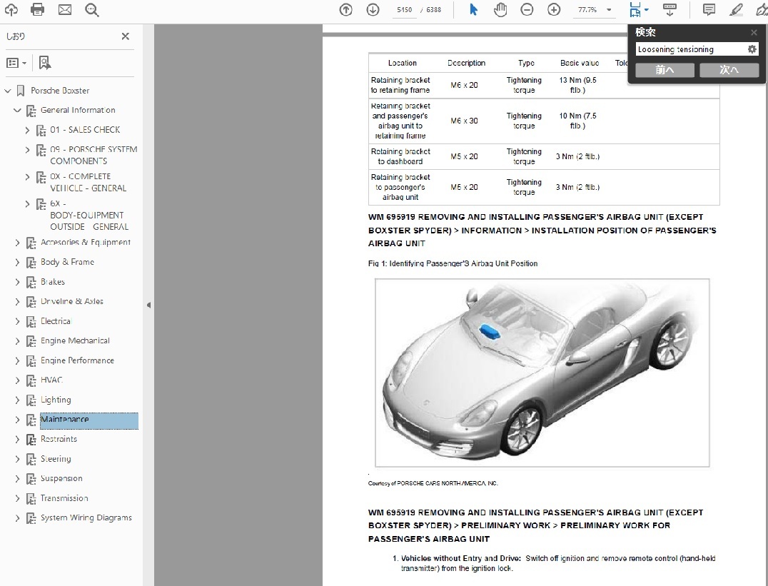Go to next page arrow
Screen dimensions: 768x586
pyautogui.click(x=373, y=10)
